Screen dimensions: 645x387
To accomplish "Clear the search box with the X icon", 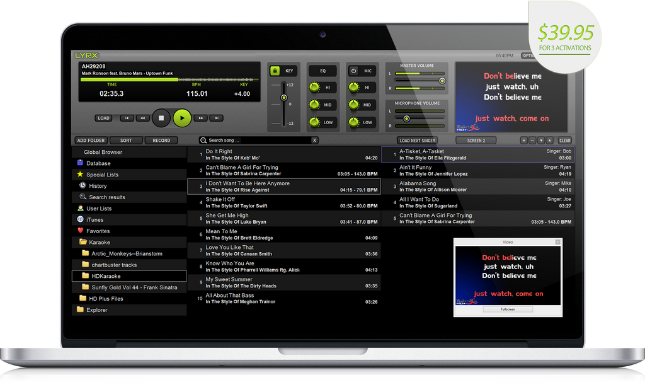I will tap(314, 140).
